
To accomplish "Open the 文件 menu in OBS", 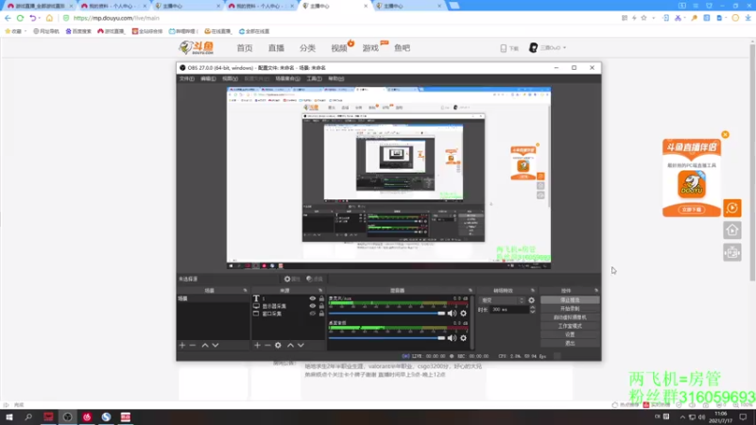I will (x=186, y=78).
